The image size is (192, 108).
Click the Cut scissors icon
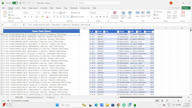(9, 12)
